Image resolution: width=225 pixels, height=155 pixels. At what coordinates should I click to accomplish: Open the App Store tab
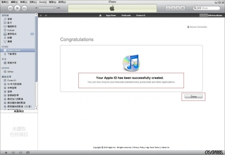111,15
